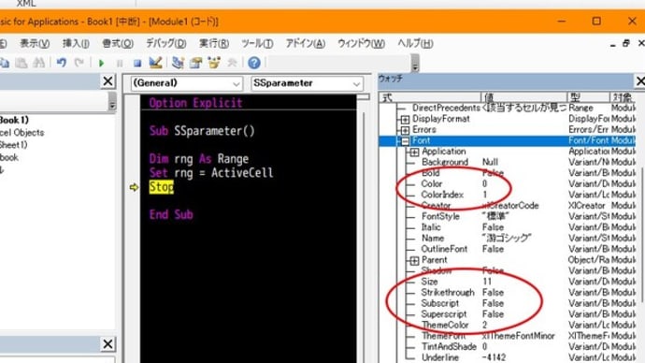Click the Stop statement in code
The width and height of the screenshot is (645, 363).
tap(161, 187)
